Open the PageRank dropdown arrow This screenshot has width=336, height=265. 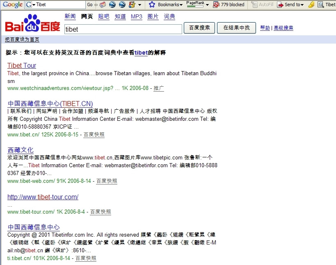coord(207,5)
